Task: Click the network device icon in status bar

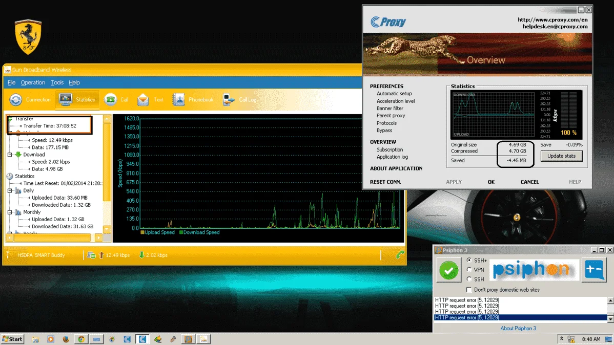Action: click(x=91, y=255)
